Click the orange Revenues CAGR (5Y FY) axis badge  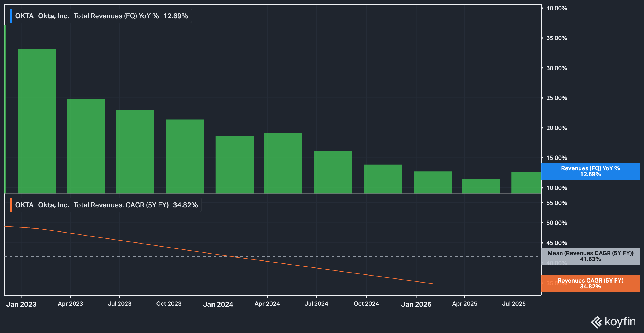pos(590,284)
